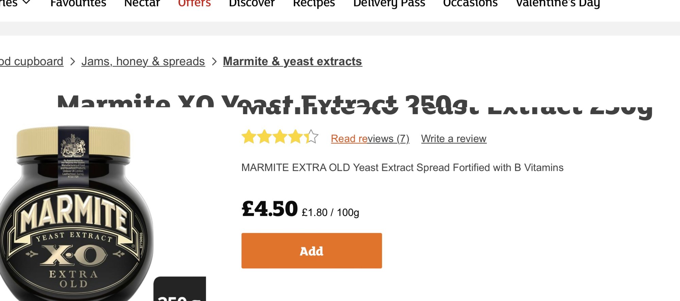Click the first yellow rating star
680x301 pixels.
click(249, 137)
